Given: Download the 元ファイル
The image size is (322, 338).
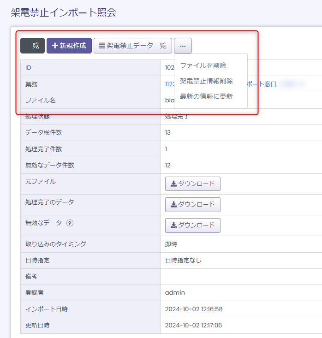Looking at the screenshot, I should (192, 184).
